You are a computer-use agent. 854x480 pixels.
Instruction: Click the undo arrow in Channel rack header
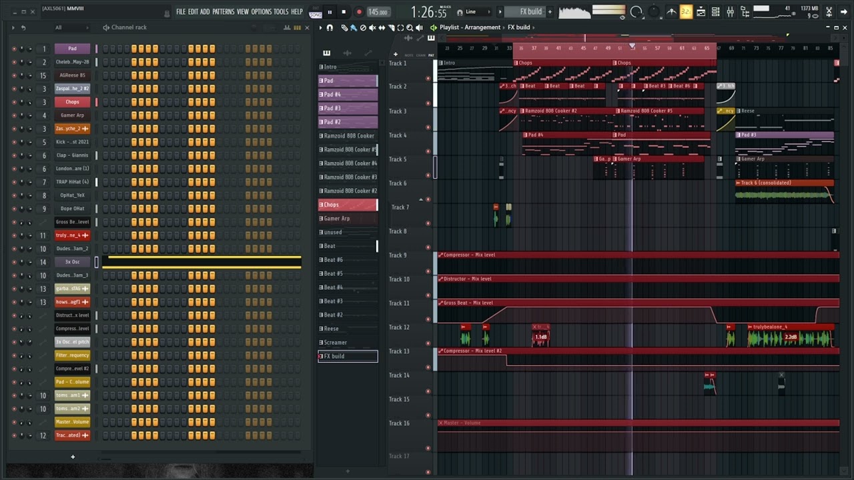23,27
